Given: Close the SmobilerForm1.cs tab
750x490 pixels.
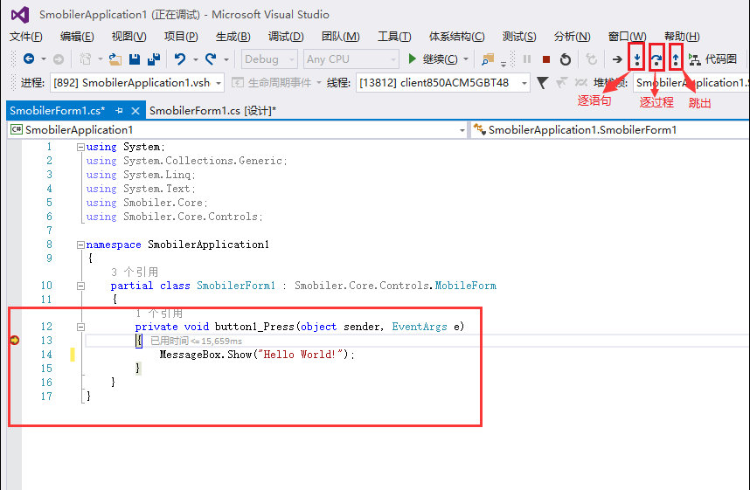Looking at the screenshot, I should [x=135, y=110].
